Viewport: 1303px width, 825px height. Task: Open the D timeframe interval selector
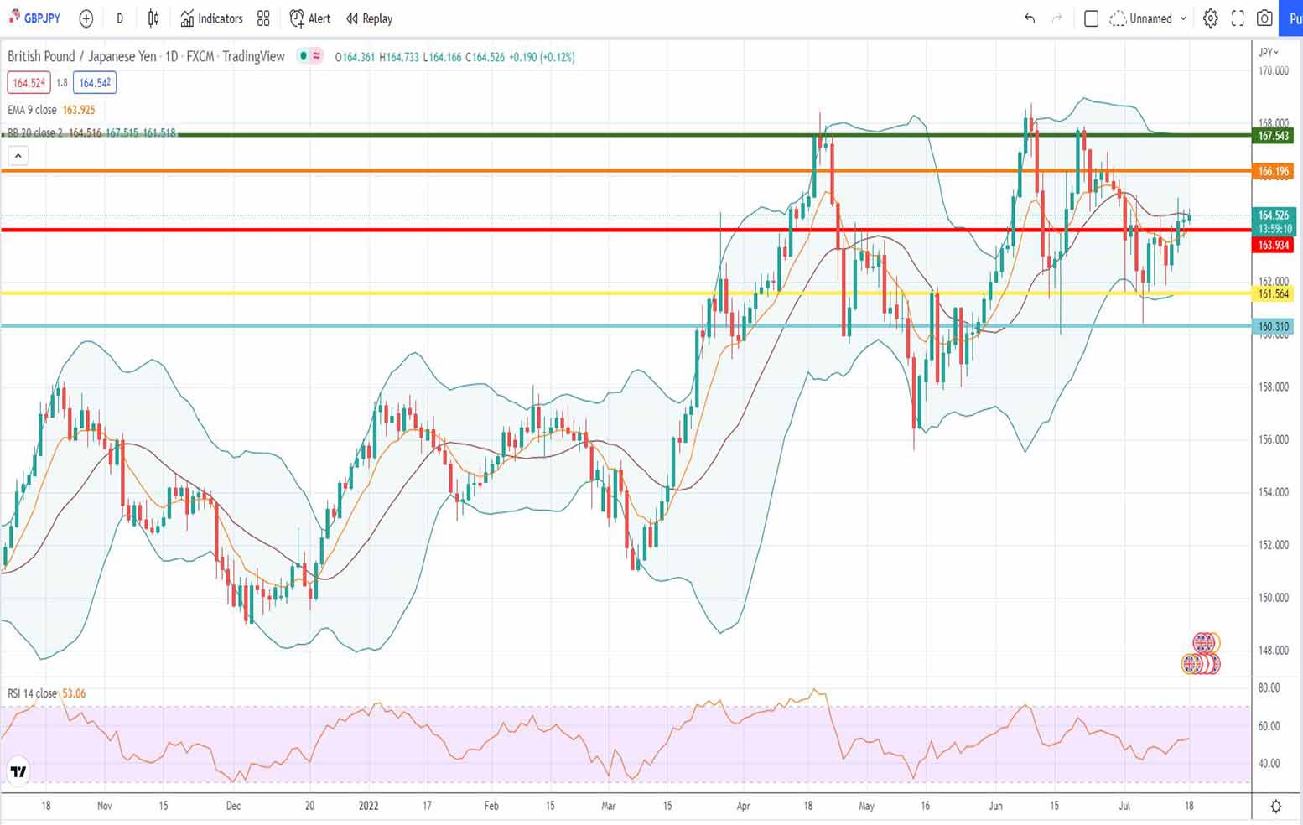click(x=120, y=18)
